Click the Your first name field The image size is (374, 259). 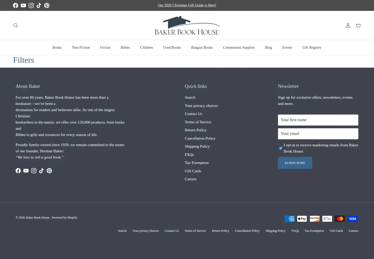tap(318, 120)
